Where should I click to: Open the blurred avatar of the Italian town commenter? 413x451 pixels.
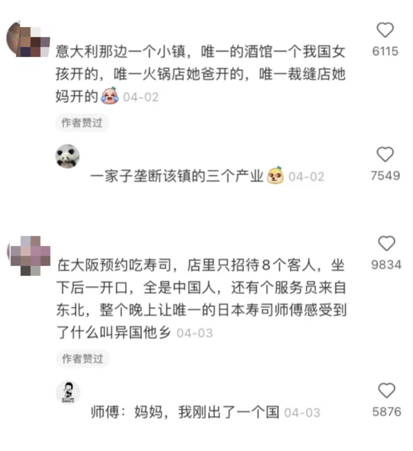[28, 39]
